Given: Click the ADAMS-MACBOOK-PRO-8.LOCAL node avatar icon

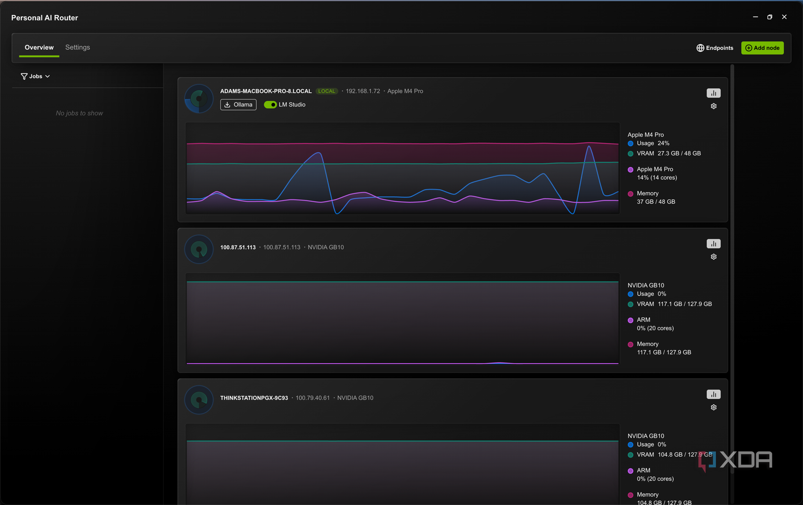Looking at the screenshot, I should point(199,99).
